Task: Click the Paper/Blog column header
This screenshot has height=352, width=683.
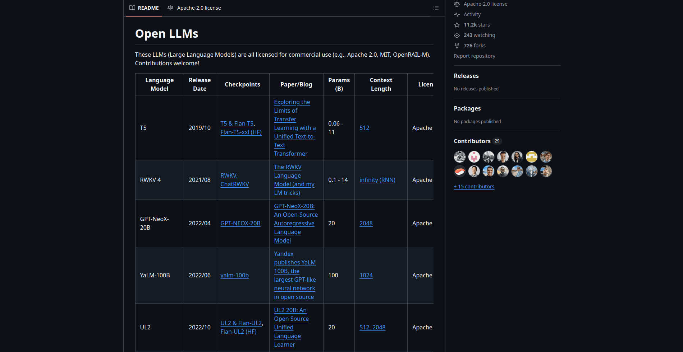Action: [x=296, y=84]
